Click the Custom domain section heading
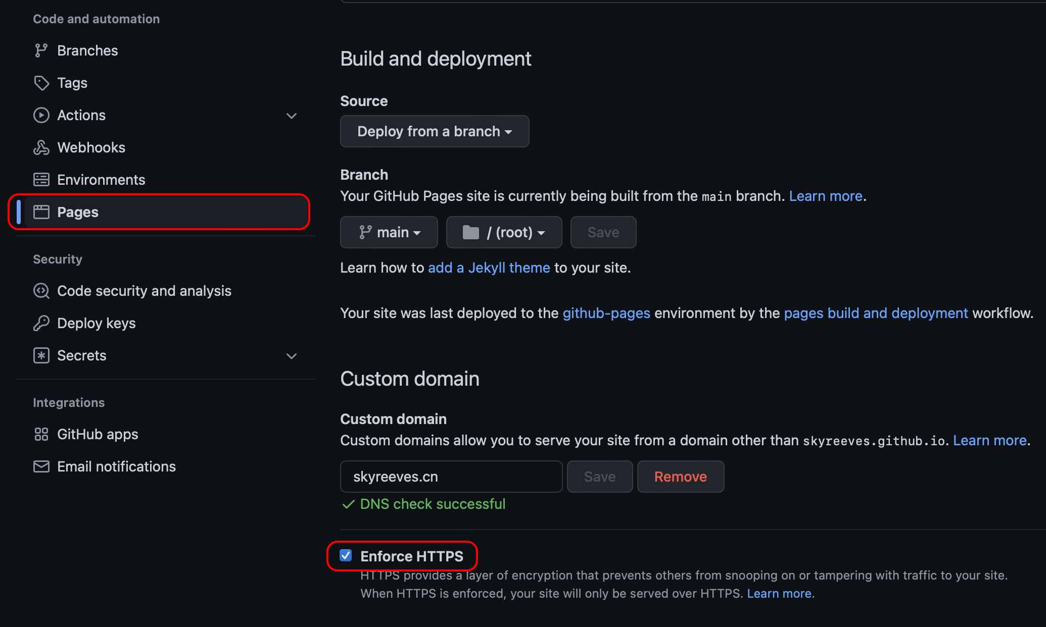Image resolution: width=1046 pixels, height=627 pixels. click(x=410, y=379)
